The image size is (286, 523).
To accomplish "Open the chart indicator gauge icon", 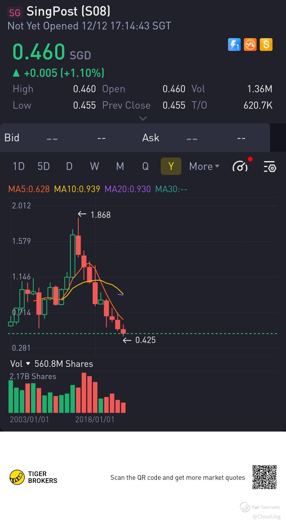I will tap(240, 166).
